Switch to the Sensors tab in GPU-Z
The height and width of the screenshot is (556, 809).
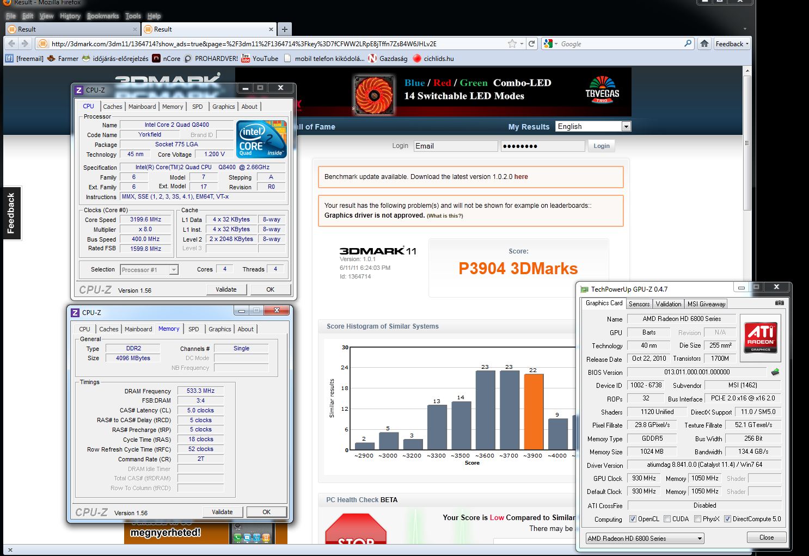[x=639, y=304]
